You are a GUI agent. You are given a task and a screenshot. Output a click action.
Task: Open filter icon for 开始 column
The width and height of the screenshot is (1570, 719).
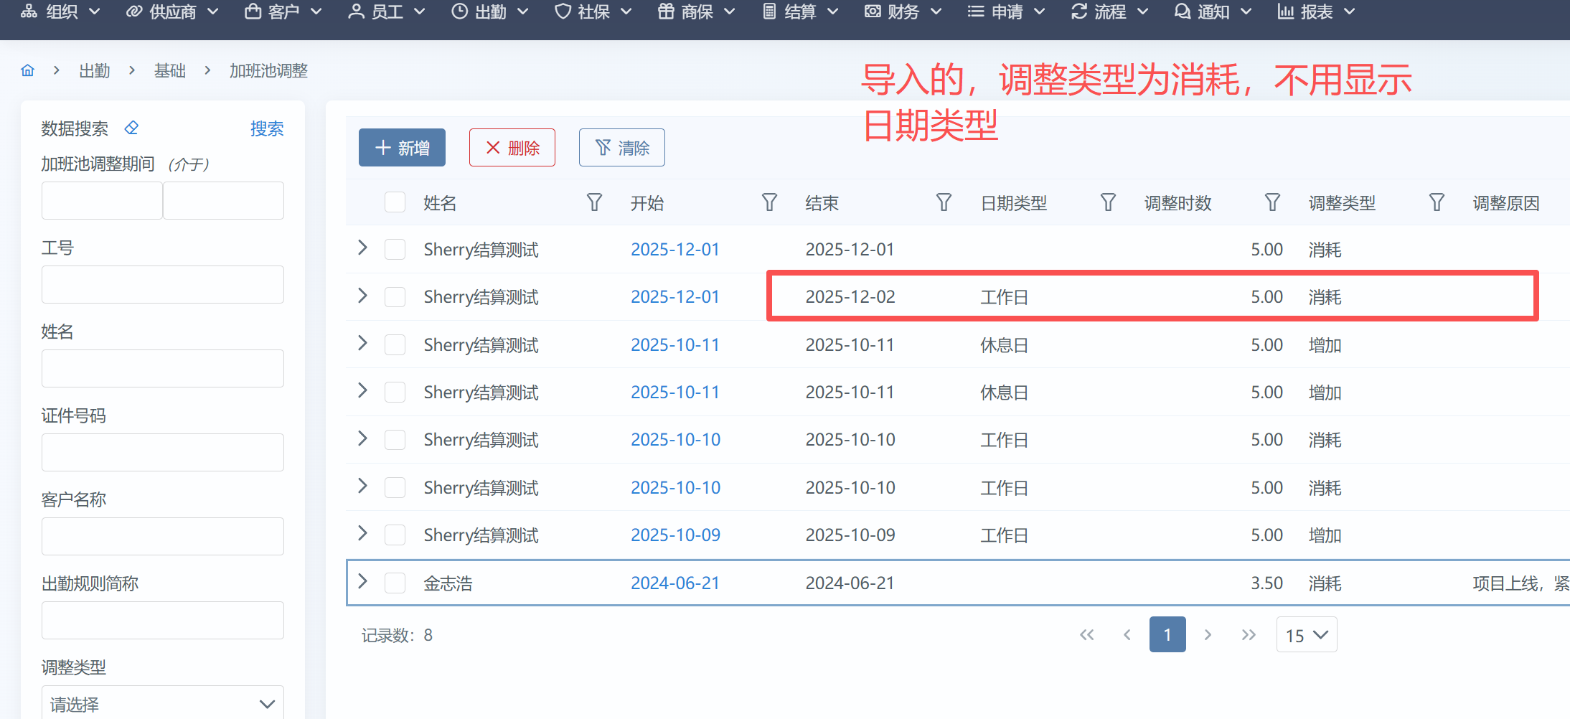click(x=769, y=202)
